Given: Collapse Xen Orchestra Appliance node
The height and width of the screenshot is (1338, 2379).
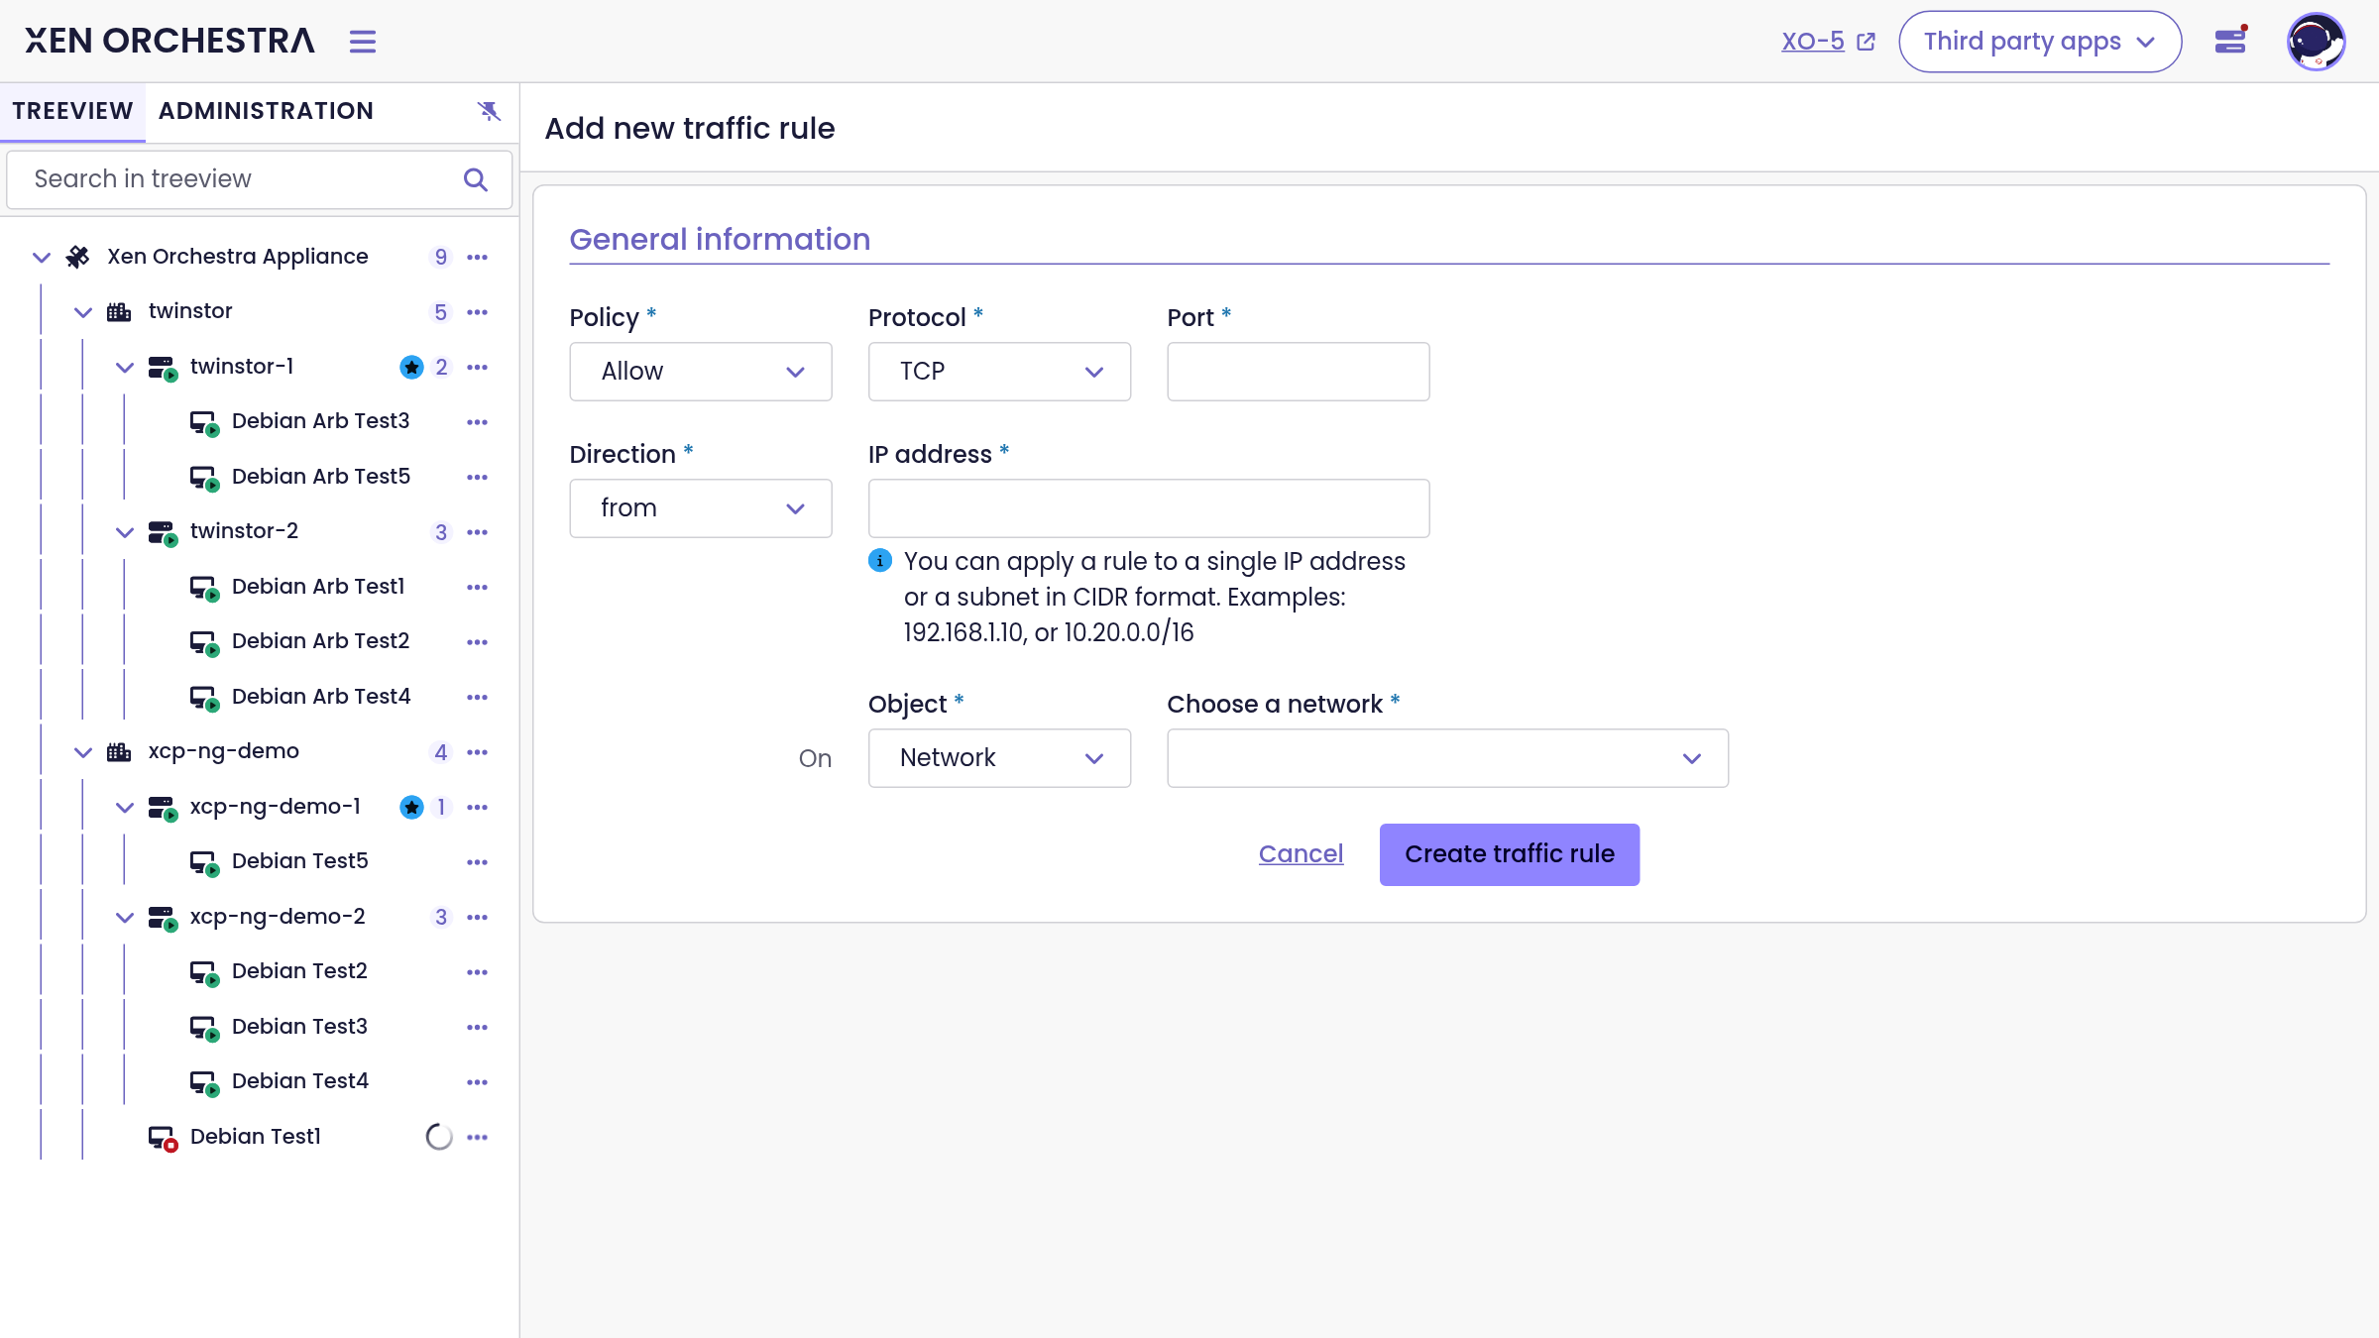Looking at the screenshot, I should point(42,257).
